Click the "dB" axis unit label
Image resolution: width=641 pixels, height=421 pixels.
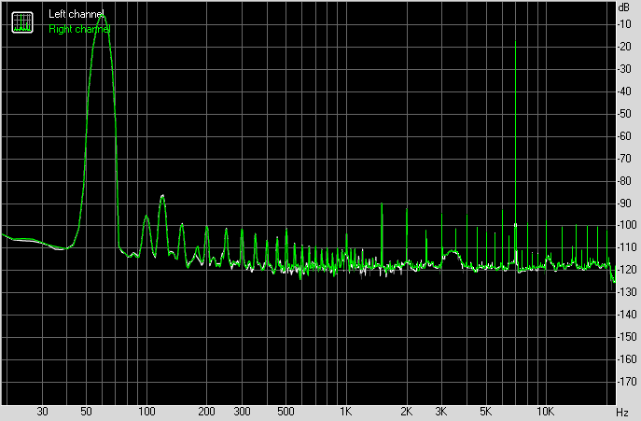[624, 7]
